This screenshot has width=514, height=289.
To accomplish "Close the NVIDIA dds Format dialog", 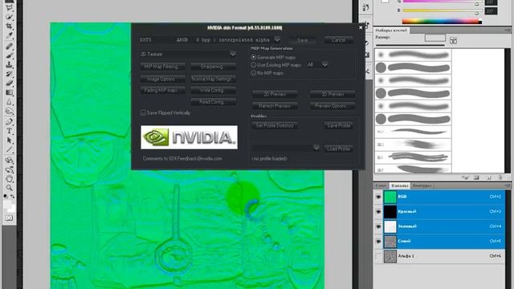I will (361, 27).
